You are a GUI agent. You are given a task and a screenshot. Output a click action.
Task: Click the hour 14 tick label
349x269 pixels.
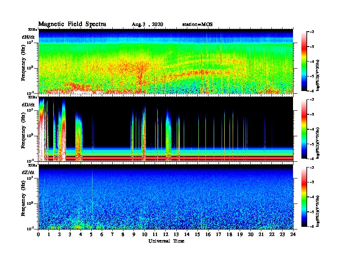[x=187, y=234]
